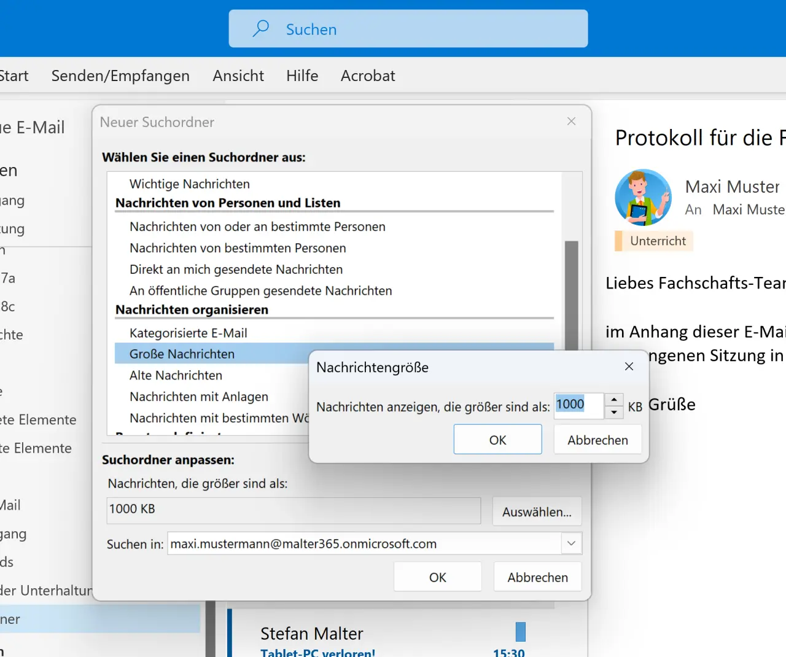Click the magnifier icon in search bar

(261, 28)
